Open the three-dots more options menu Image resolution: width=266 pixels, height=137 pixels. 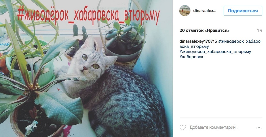(x=259, y=128)
